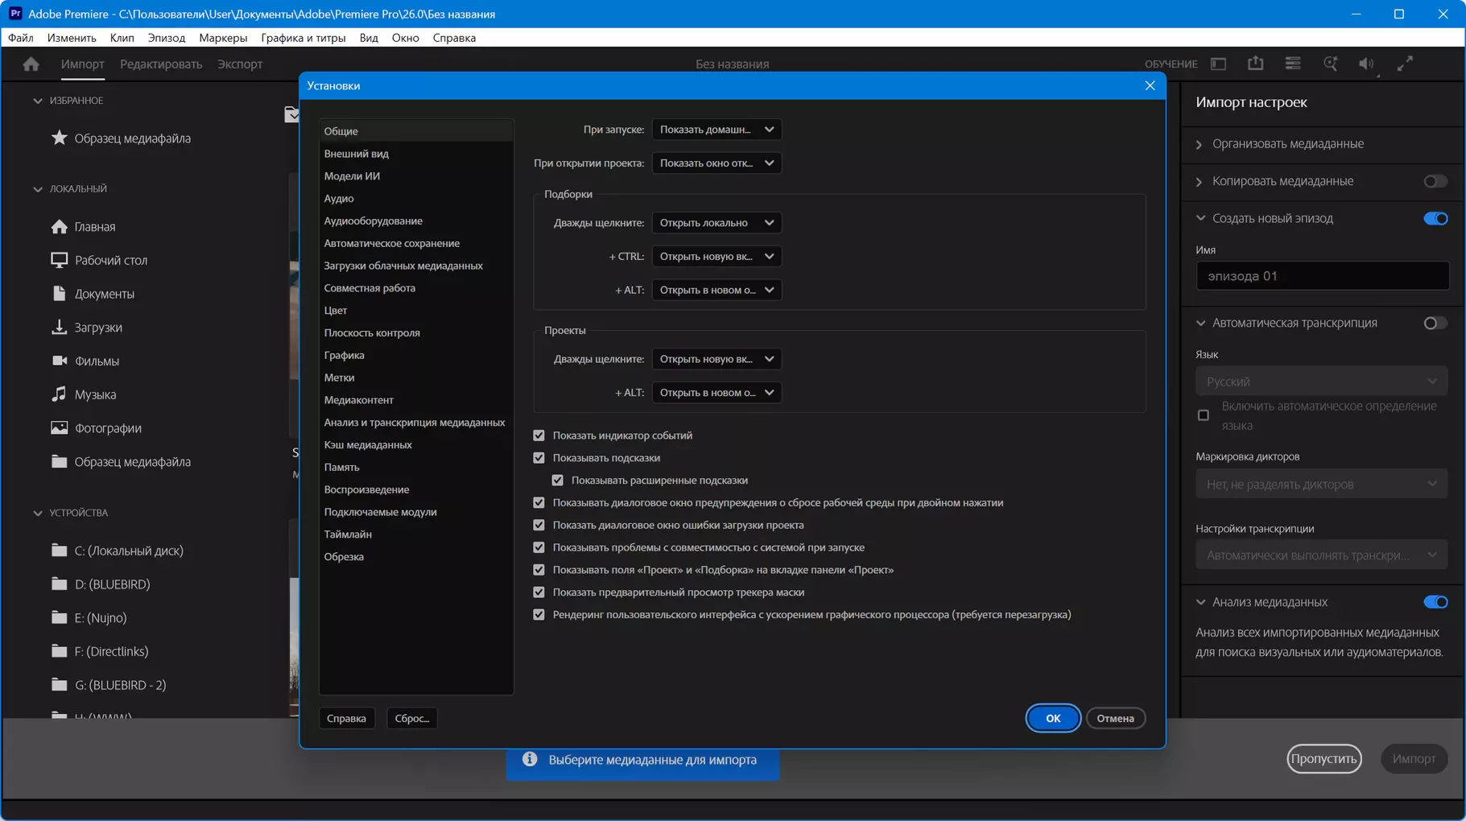Screen dimensions: 1466x821
Task: Collapse the ЛОКАЛЬНЫЙ sidebar section
Action: tap(38, 189)
